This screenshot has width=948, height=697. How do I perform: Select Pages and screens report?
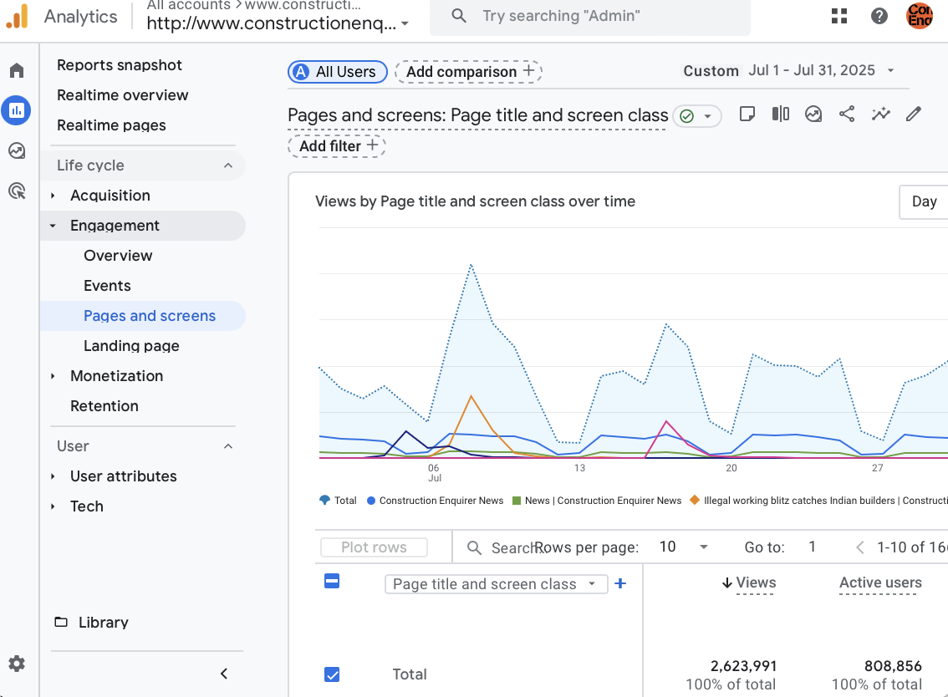[x=150, y=316]
